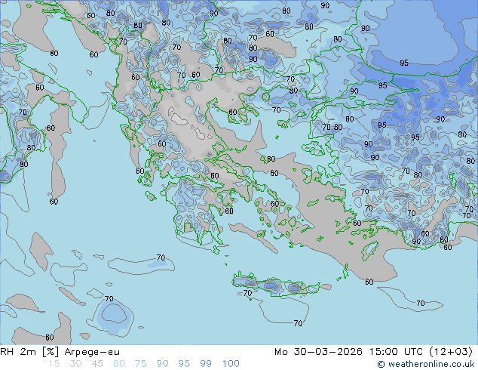Click the date 'Mo 30-03-2026 15:00 UTC (12+03)'
This screenshot has height=370, width=478.
click(x=373, y=352)
